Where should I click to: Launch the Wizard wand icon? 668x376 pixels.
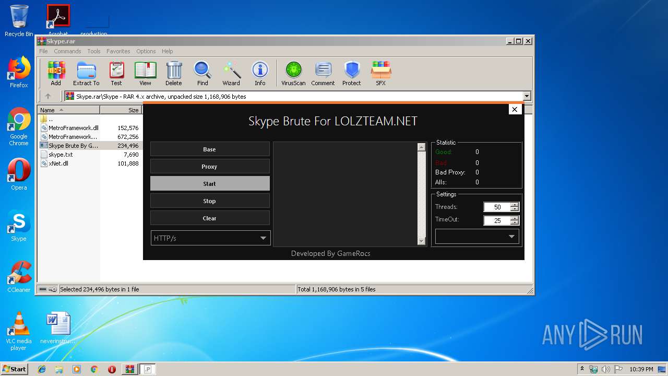coord(231,73)
